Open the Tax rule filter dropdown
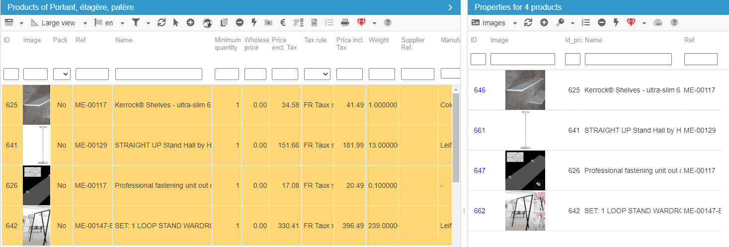 tap(317, 74)
